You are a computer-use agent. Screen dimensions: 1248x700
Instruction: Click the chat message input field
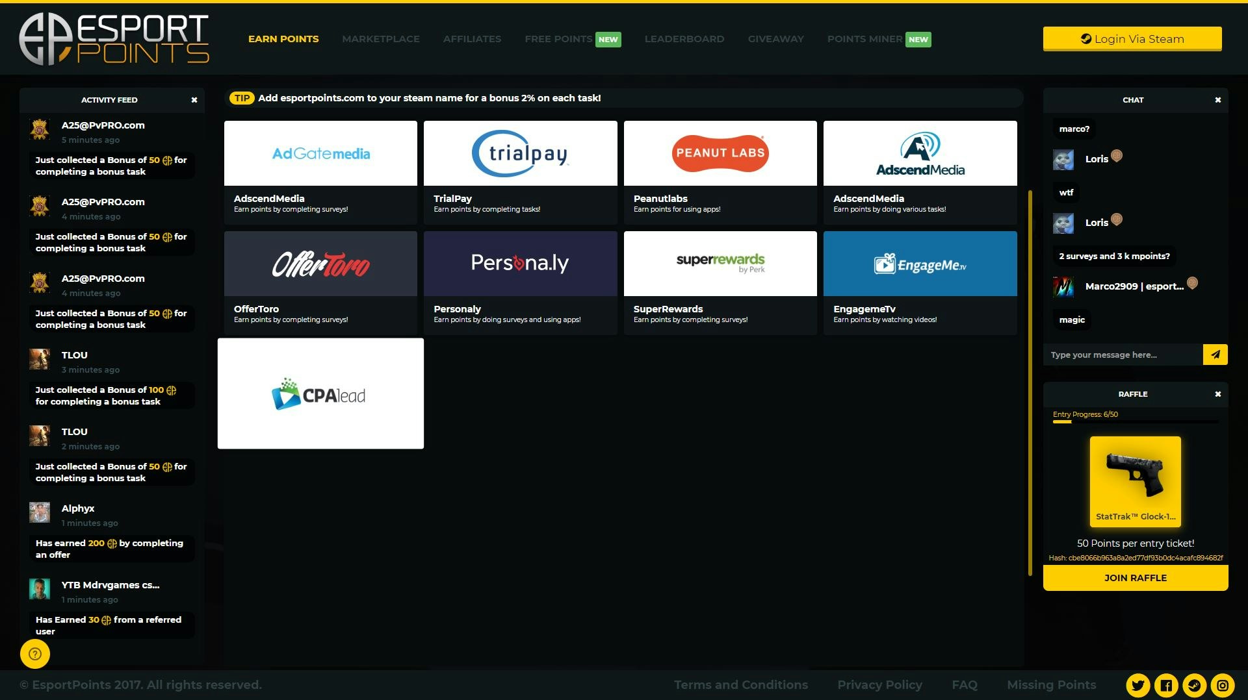tap(1123, 355)
